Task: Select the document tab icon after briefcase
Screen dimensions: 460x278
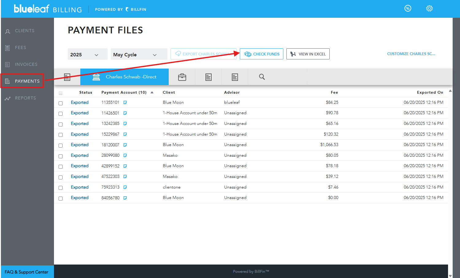Action: pos(209,77)
